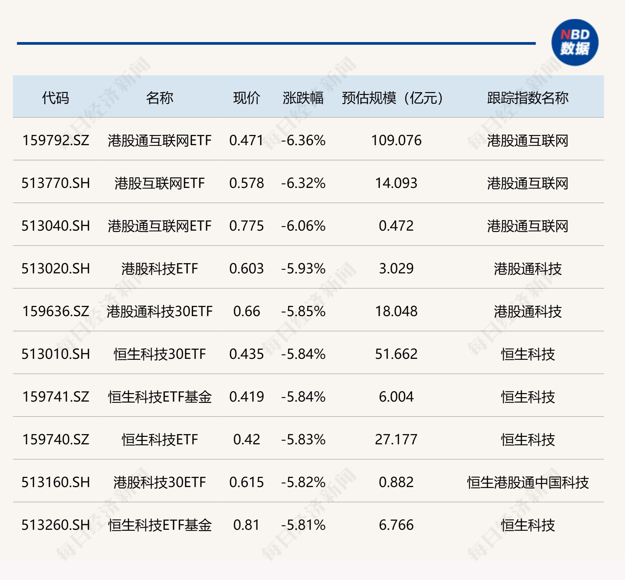The image size is (625, 580).
Task: Select code 513260.SH
Action: [x=56, y=525]
